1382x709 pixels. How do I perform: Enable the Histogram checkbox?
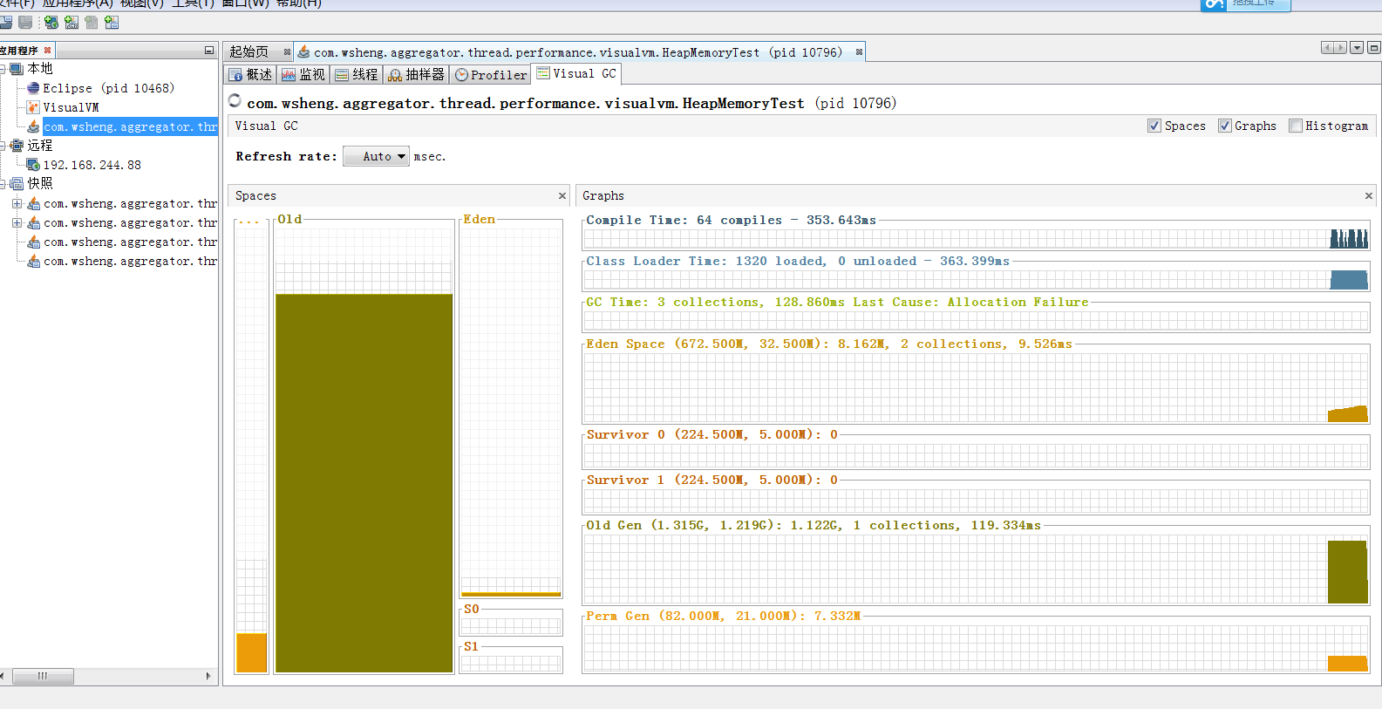[x=1296, y=126]
